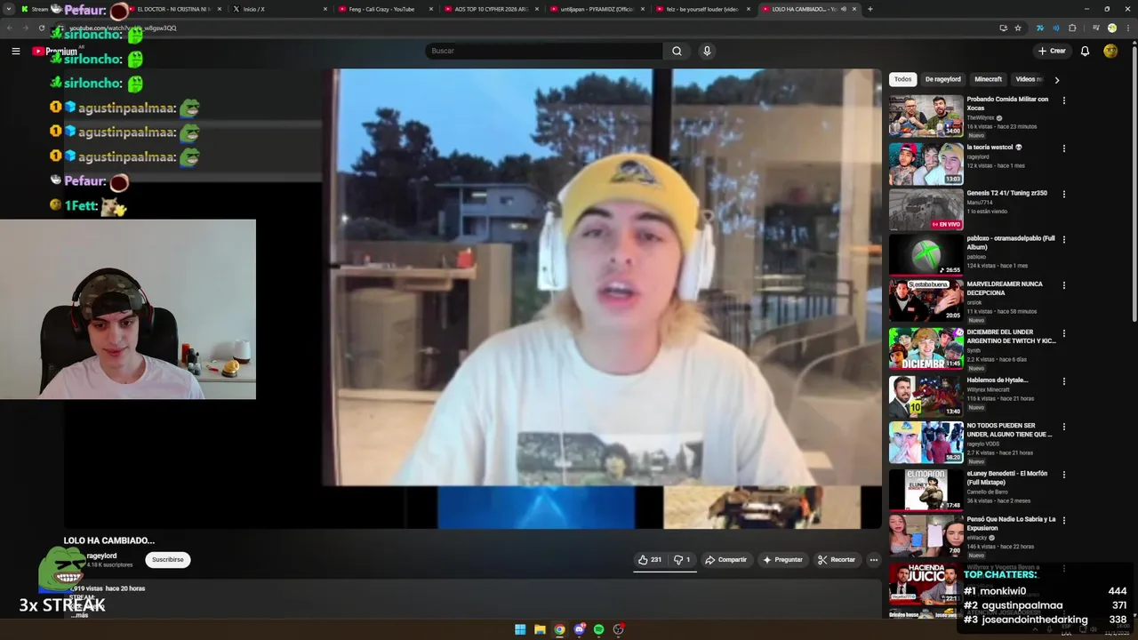The height and width of the screenshot is (640, 1138).
Task: Open Discord from the taskbar
Action: click(x=580, y=629)
